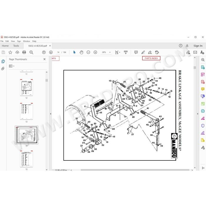
Task: Open the View menu
Action: [13, 41]
